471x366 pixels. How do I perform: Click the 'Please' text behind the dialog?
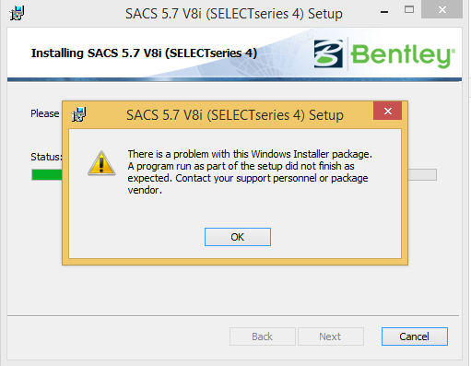[x=45, y=113]
